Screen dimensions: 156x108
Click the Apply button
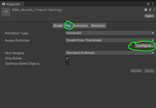click(x=149, y=71)
